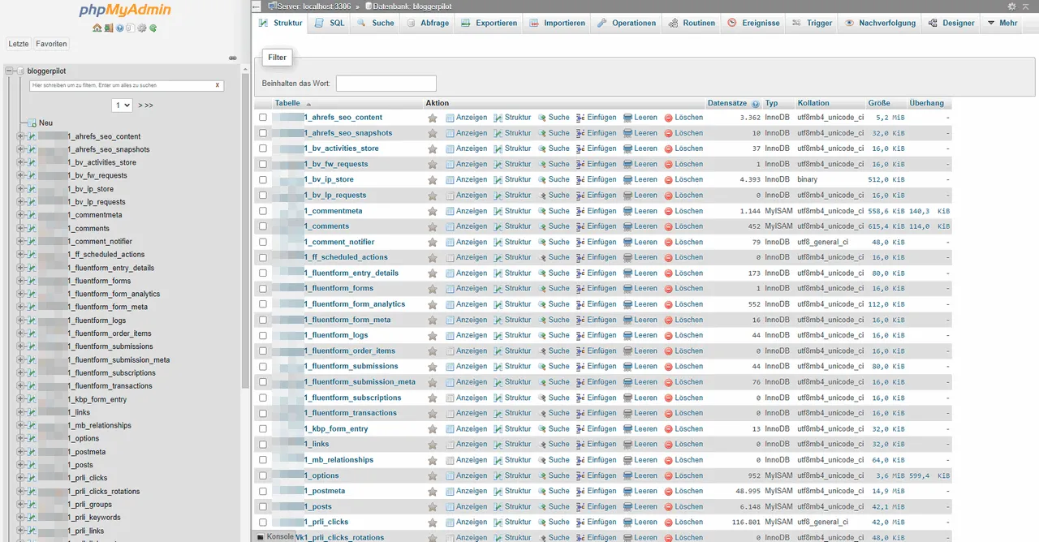Screen dimensions: 1039x542
Task: Collapse menu bar via top-left arrow icon
Action: coord(257,6)
